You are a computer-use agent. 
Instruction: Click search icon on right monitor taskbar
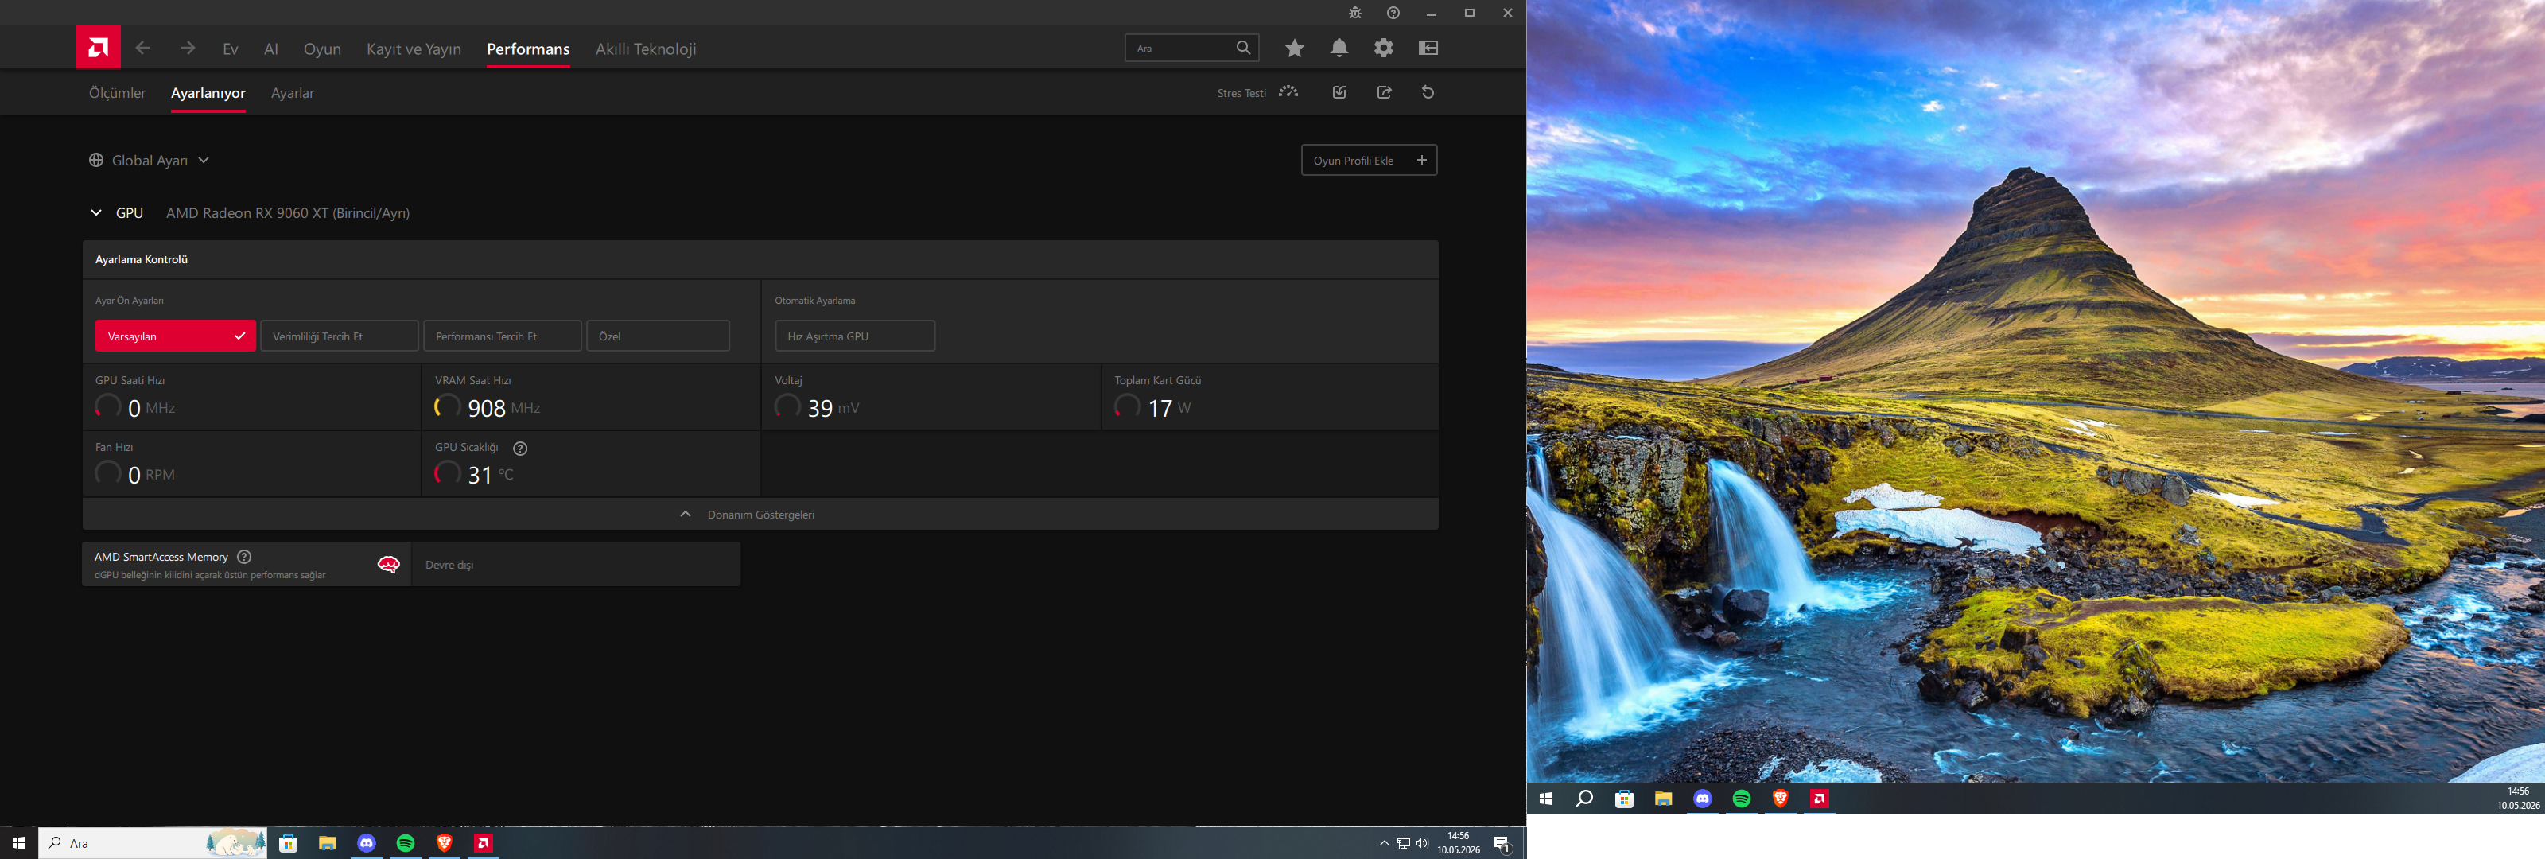coord(1585,799)
